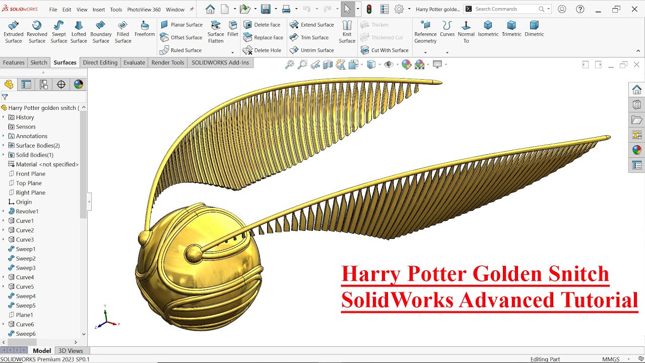The image size is (645, 363).
Task: Click the Previous View icon
Action: pyautogui.click(x=315, y=65)
